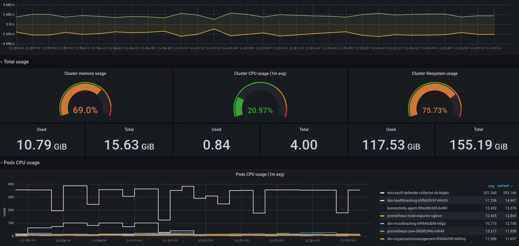Sort legend by the avg column

[491, 186]
